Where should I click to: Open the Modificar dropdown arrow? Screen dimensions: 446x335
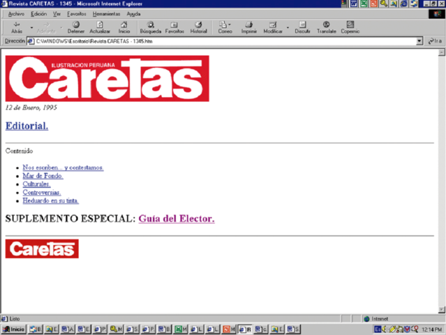(288, 28)
